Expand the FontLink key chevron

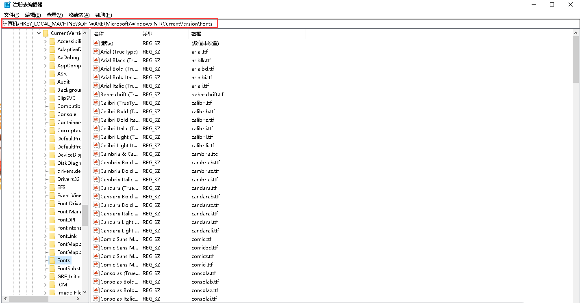(46, 236)
